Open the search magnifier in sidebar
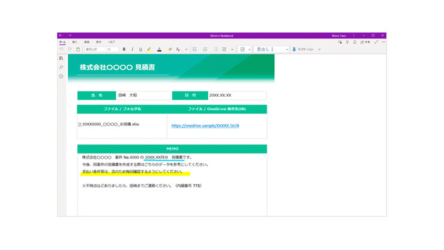This screenshot has height=250, width=444. [x=61, y=67]
